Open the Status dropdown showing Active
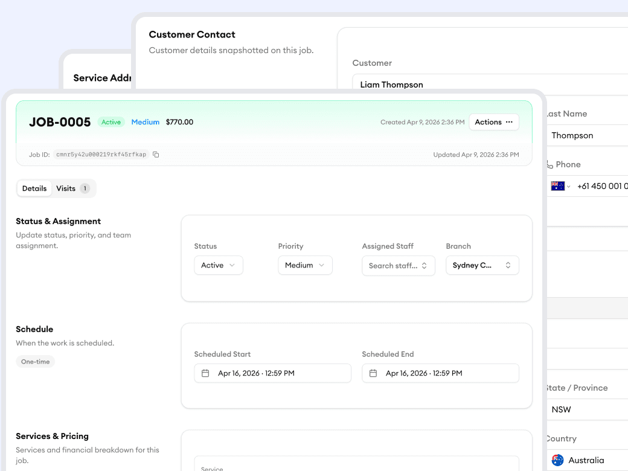The width and height of the screenshot is (628, 471). coord(218,264)
